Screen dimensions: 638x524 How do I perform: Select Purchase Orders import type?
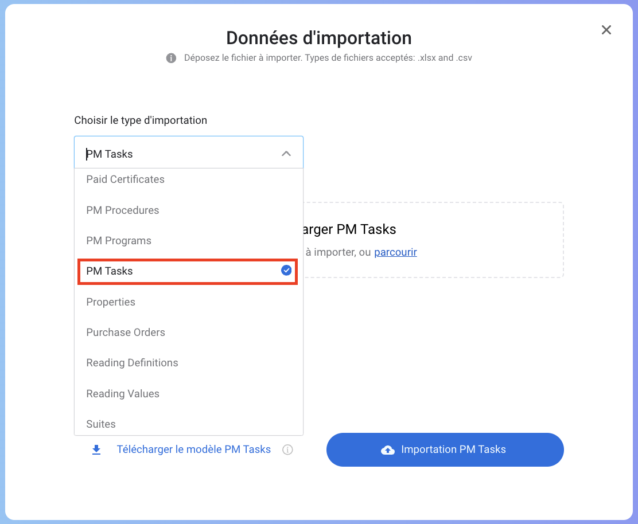(x=126, y=333)
